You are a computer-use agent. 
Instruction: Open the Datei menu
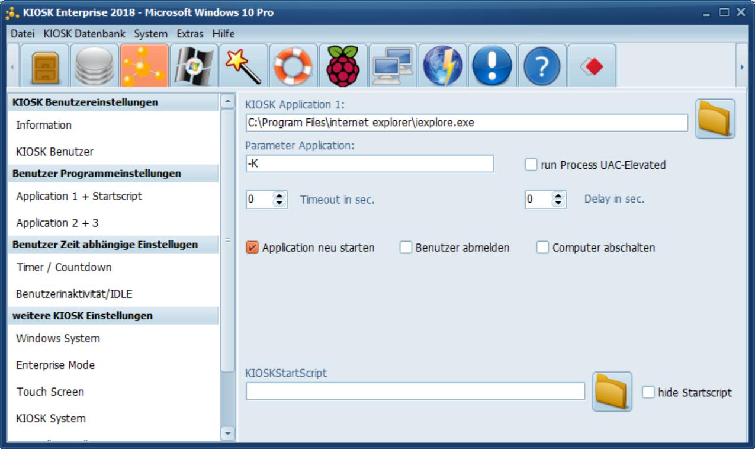[x=23, y=34]
